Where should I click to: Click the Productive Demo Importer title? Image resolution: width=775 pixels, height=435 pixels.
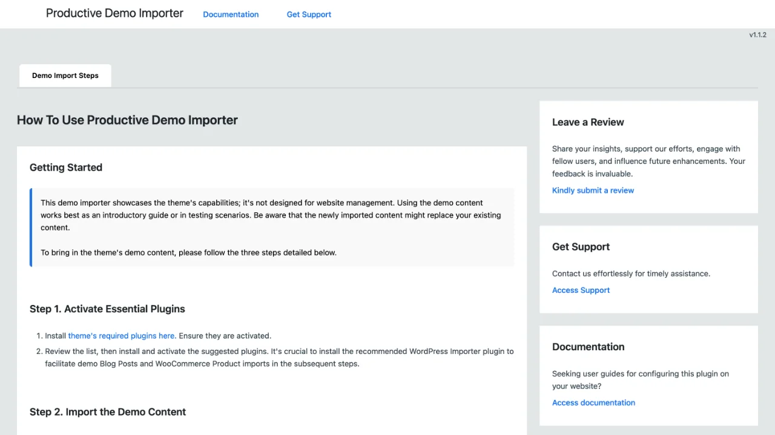point(114,13)
